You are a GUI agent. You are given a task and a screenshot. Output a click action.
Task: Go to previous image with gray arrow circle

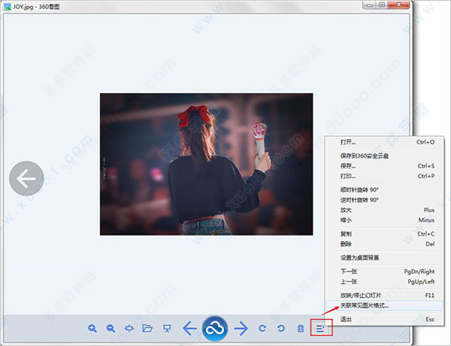(27, 178)
